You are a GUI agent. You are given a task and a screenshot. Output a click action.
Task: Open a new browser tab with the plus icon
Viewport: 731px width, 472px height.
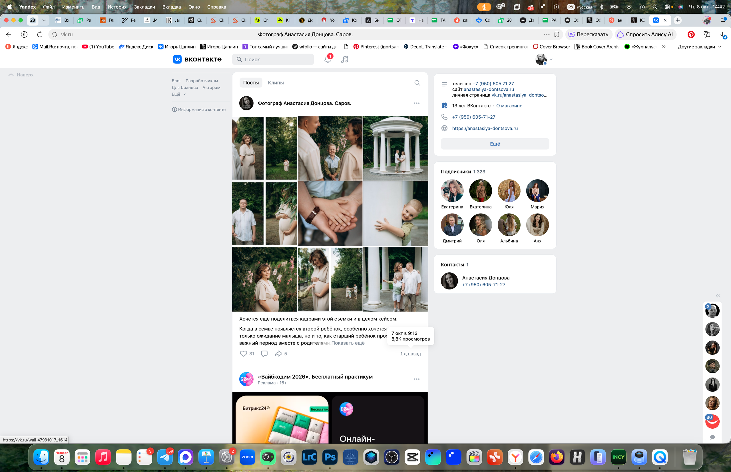pos(677,20)
